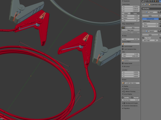Apply the Subsurf modifier
This screenshot has height=120, width=161.
[x=150, y=16]
